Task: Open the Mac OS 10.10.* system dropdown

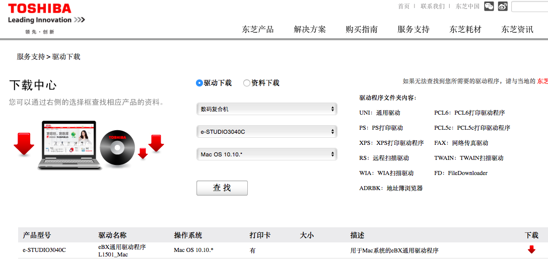Action: [266, 154]
